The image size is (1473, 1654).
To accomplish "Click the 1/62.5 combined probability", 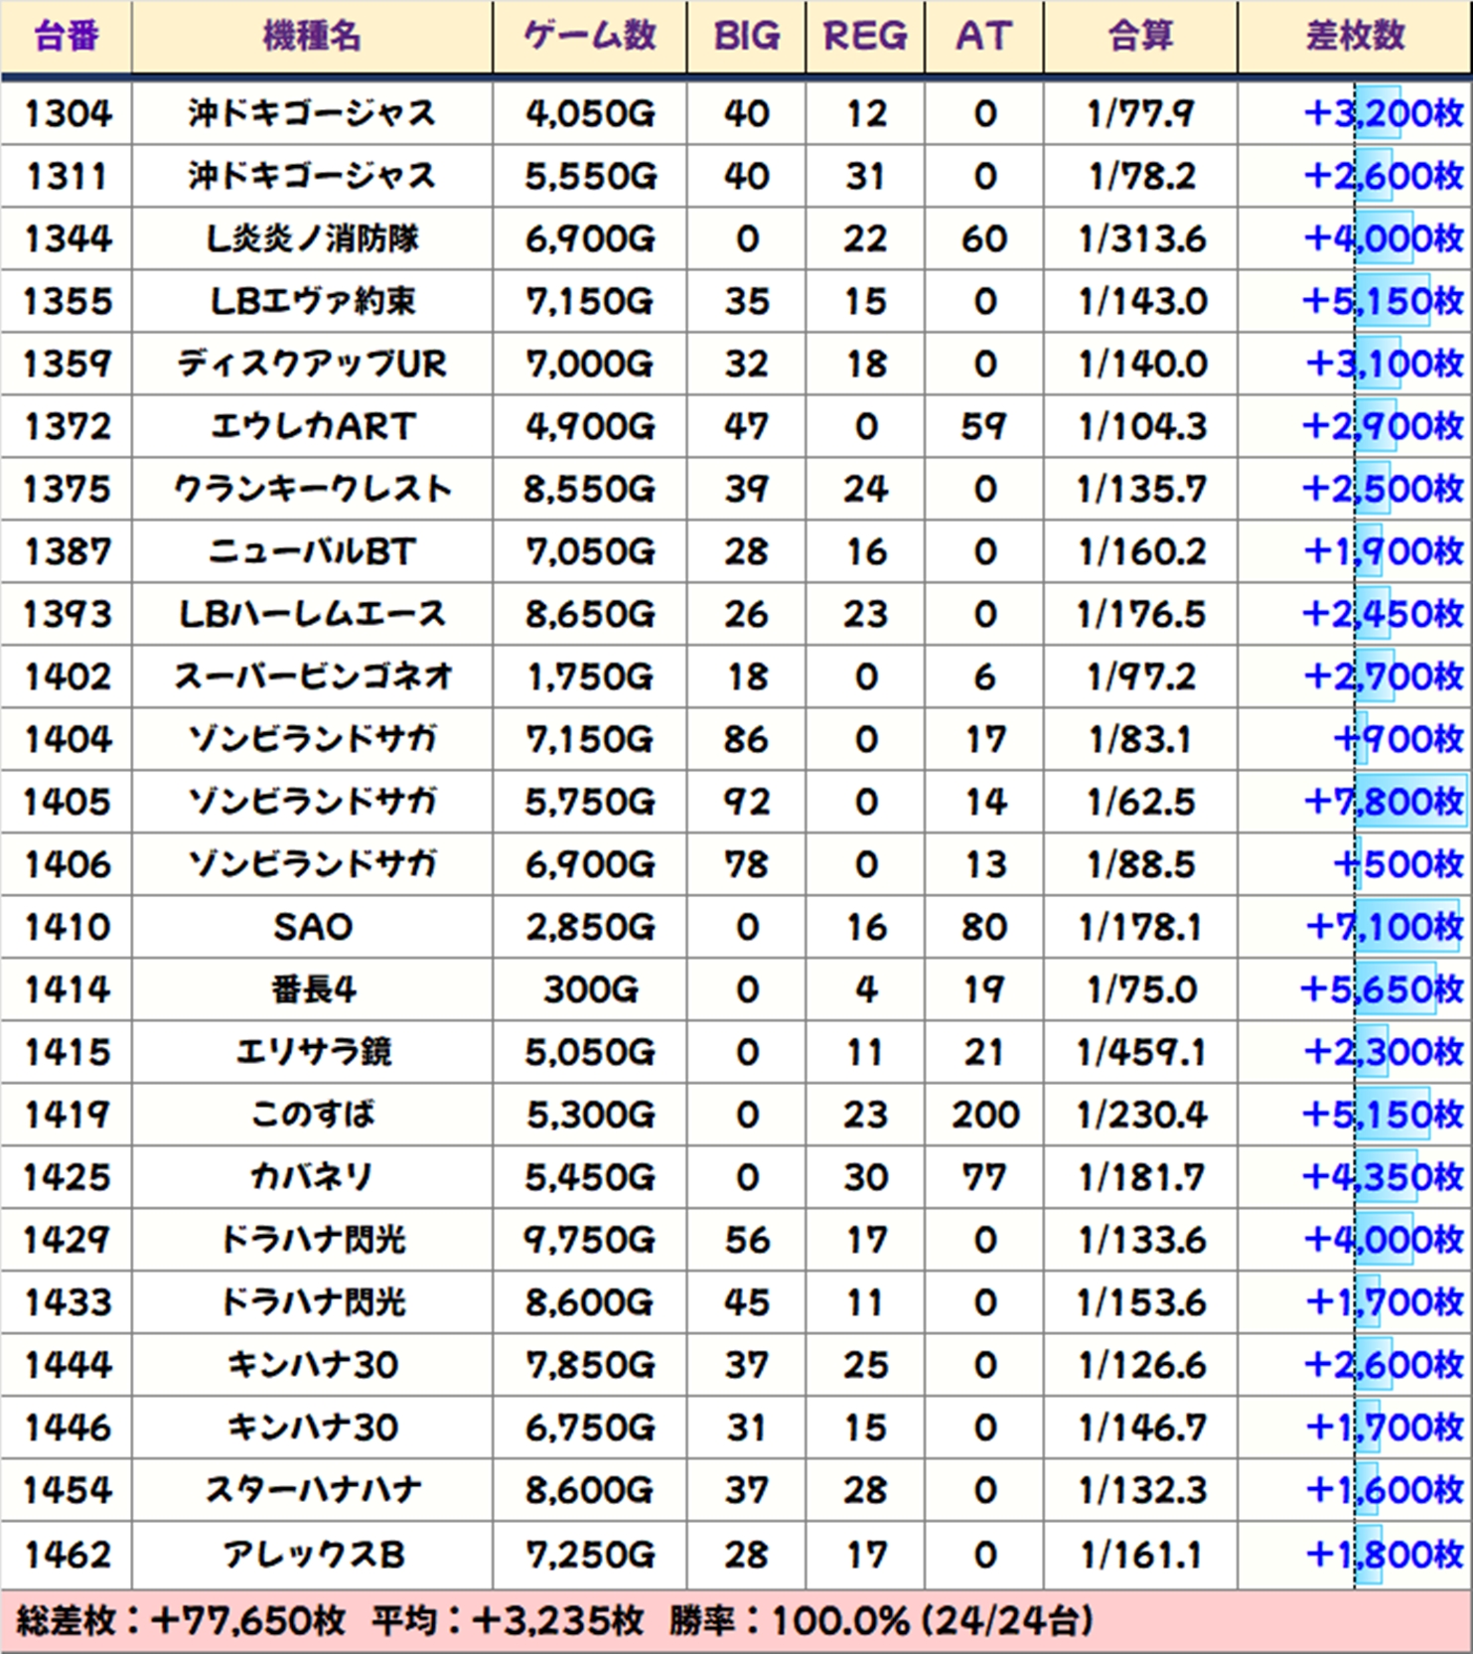I will [1141, 803].
